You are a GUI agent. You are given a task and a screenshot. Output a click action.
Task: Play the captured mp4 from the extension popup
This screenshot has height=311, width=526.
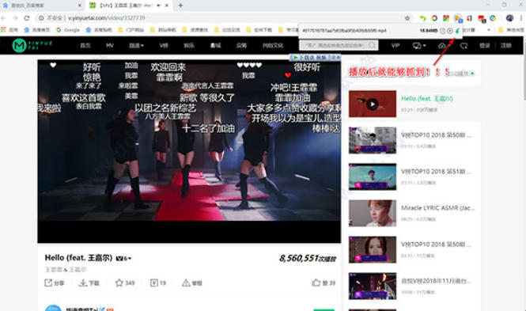click(x=450, y=31)
